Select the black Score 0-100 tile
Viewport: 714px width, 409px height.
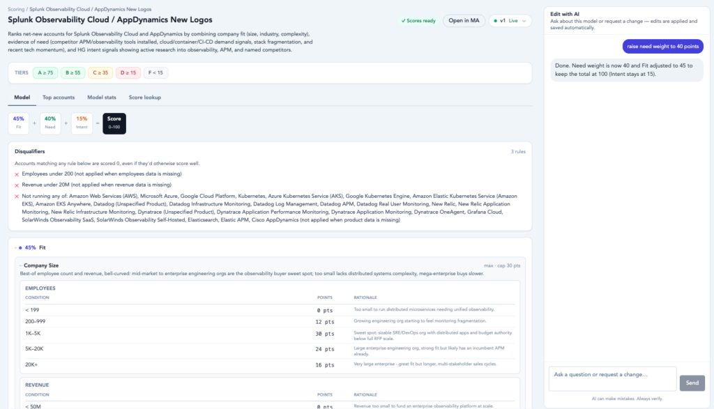(x=114, y=123)
